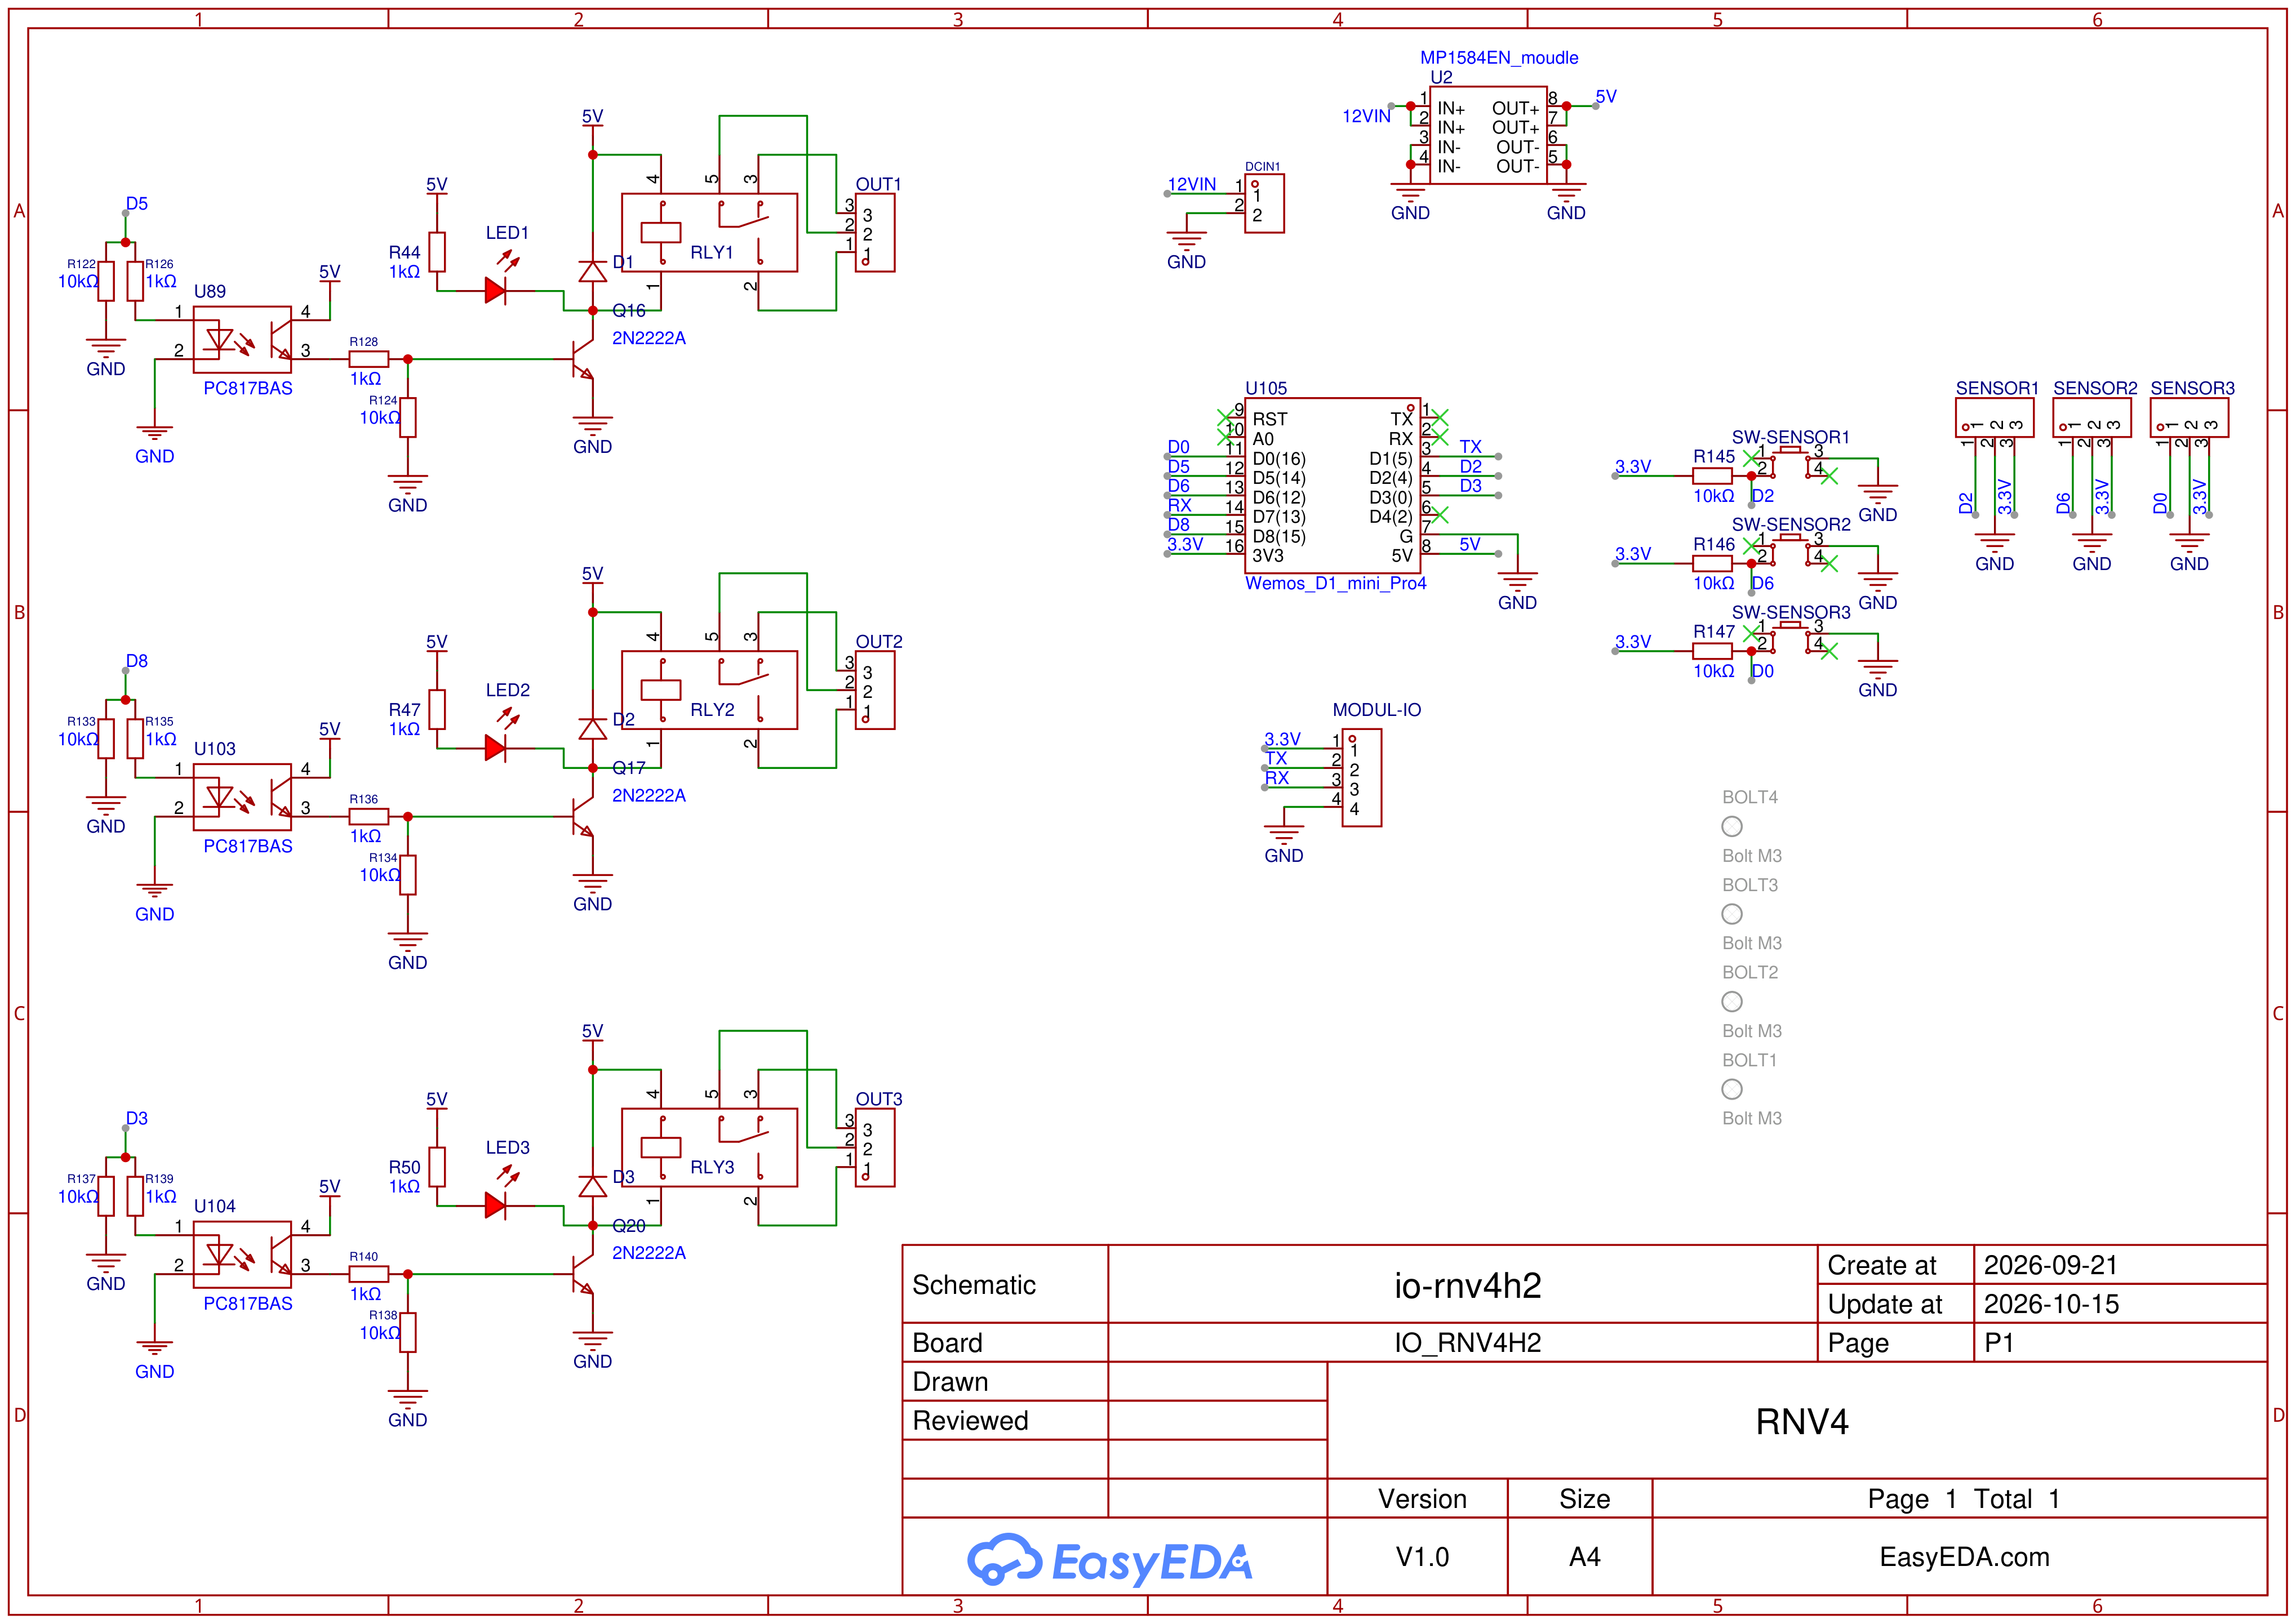
Task: Click the SENSOR3 header symbol
Action: pyautogui.click(x=2189, y=417)
